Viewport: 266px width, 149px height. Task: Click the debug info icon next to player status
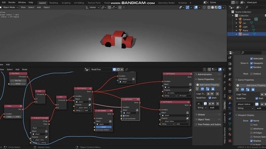257,104
